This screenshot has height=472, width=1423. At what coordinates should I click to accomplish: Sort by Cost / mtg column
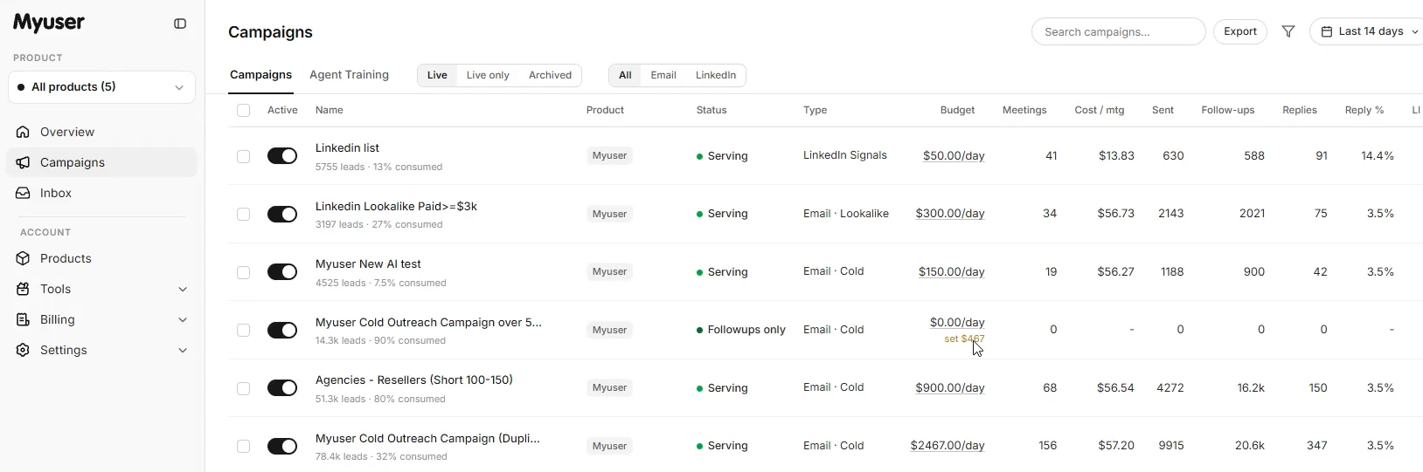(1100, 110)
